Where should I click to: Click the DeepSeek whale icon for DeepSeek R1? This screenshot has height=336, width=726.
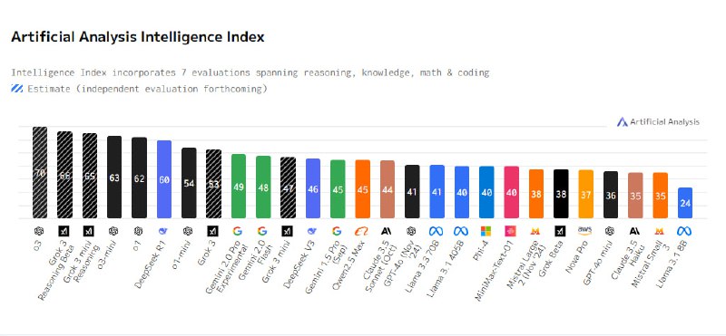pos(163,231)
